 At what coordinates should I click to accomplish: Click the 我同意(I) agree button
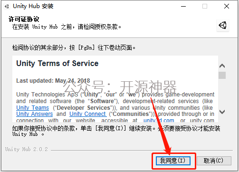click(173, 161)
